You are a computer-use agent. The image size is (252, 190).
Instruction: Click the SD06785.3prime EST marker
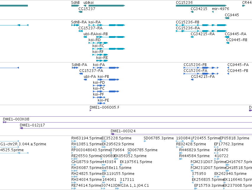[145, 141]
